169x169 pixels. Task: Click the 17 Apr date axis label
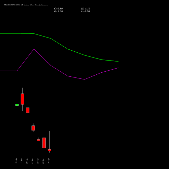tap(22, 161)
